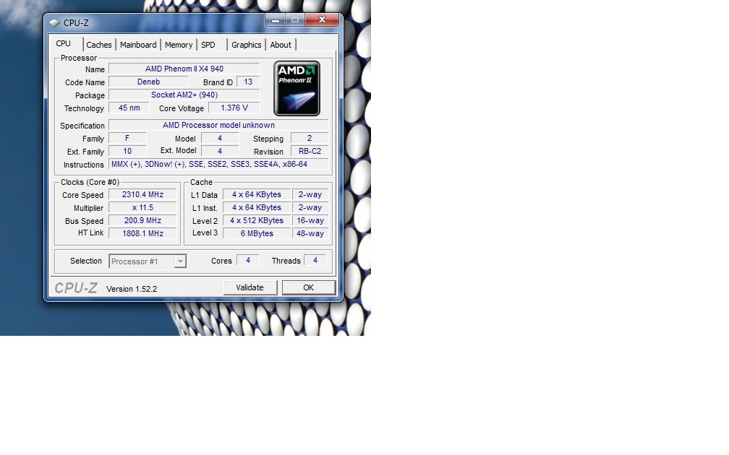
Task: Click the Family value 'F'
Action: 127,138
